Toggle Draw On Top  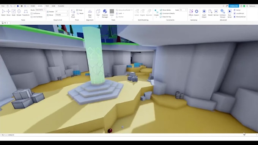pyautogui.click(x=165, y=17)
